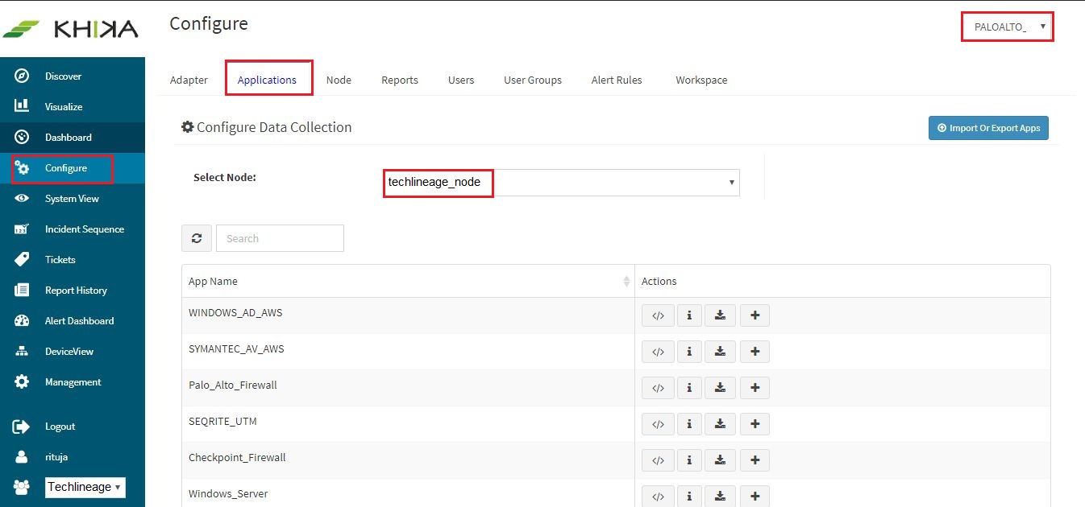Image resolution: width=1085 pixels, height=507 pixels.
Task: Switch to the Users tab
Action: tap(461, 80)
